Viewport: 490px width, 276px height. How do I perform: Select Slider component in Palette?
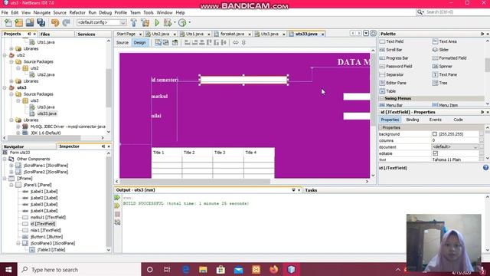(x=441, y=50)
